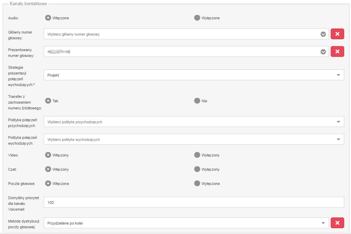Enable Czat with Włączony option
The height and width of the screenshot is (234, 351).
coord(48,169)
